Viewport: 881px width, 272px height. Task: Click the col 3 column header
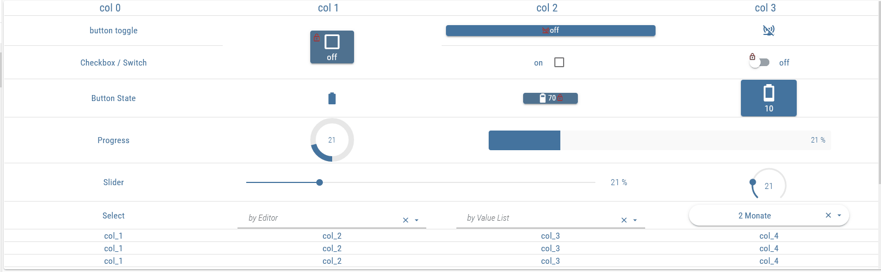pyautogui.click(x=766, y=8)
